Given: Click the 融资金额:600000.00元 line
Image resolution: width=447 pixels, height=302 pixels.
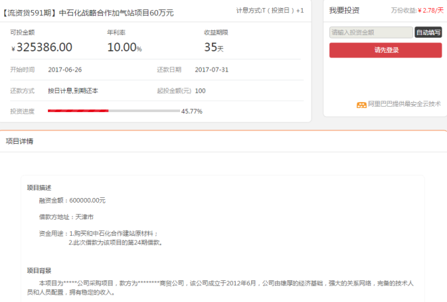Looking at the screenshot, I should click(72, 201).
